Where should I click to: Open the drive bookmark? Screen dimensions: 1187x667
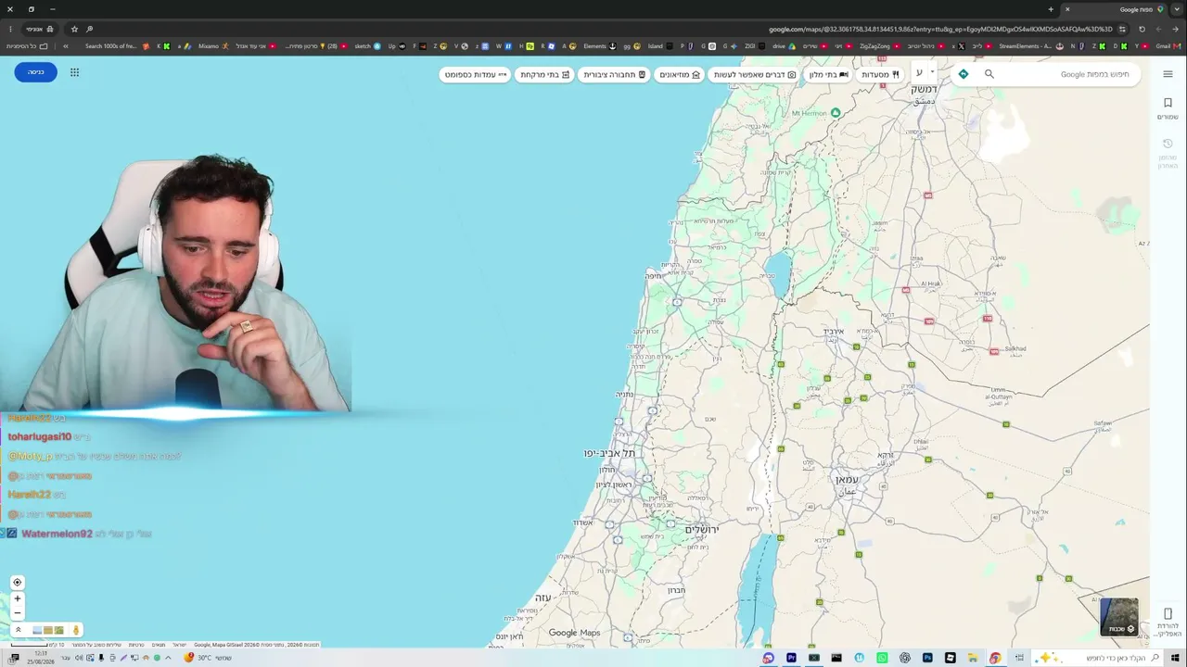coord(784,46)
